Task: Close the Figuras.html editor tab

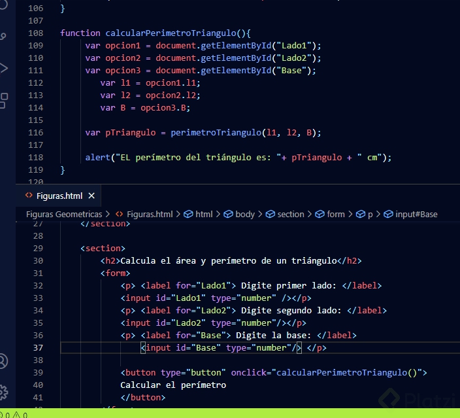Action: pos(91,196)
